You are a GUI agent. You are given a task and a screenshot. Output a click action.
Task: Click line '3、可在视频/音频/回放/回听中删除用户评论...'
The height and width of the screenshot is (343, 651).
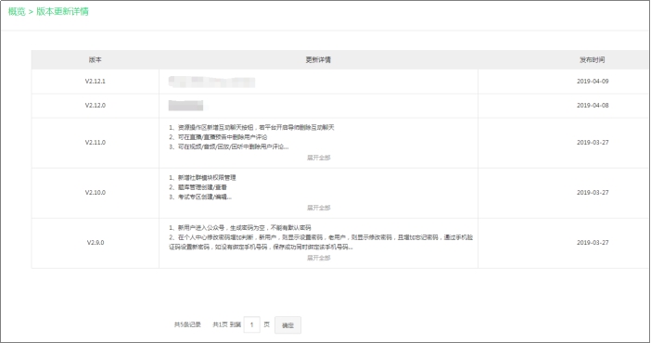pos(229,147)
